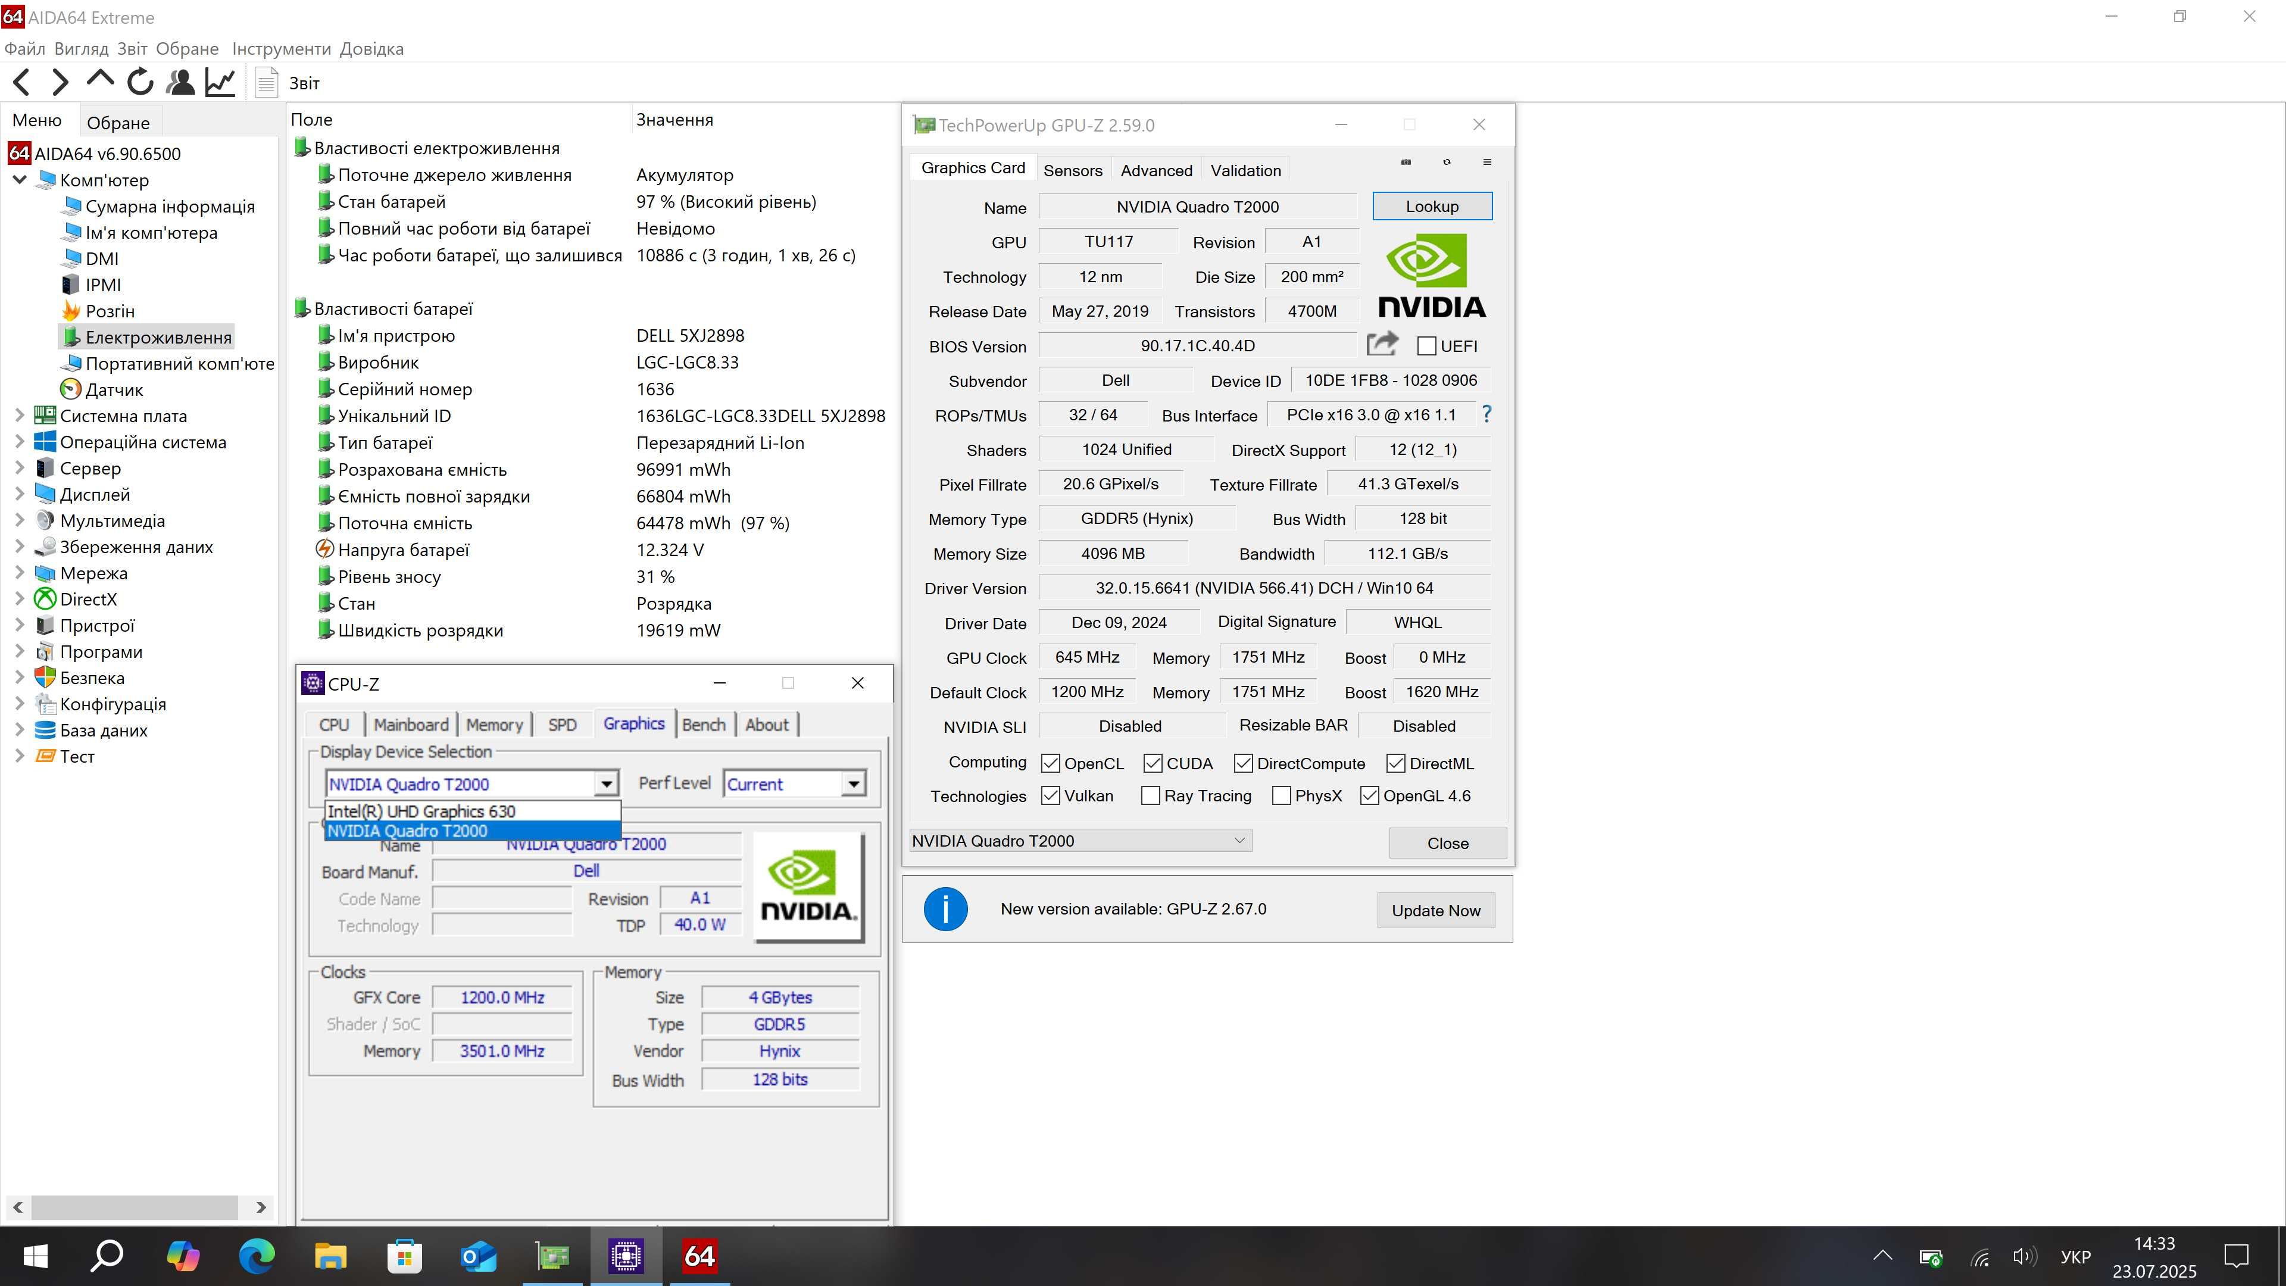The width and height of the screenshot is (2286, 1286).
Task: Open the Perf Level Current dropdown
Action: (x=794, y=784)
